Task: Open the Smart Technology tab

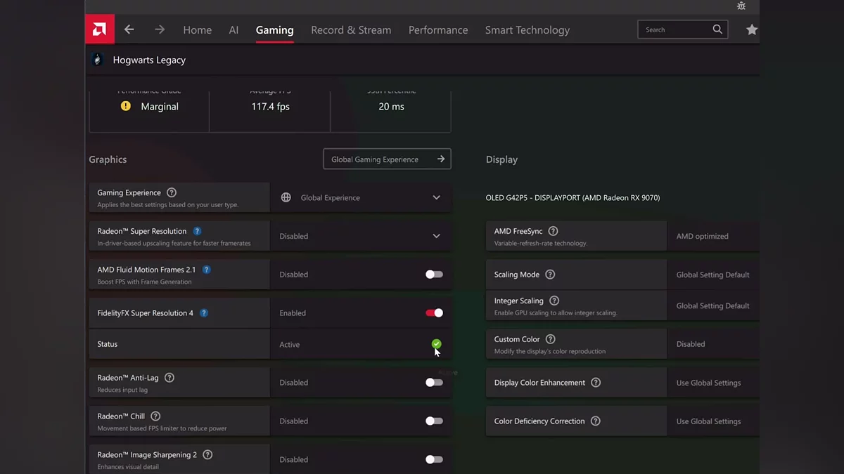Action: click(x=527, y=30)
